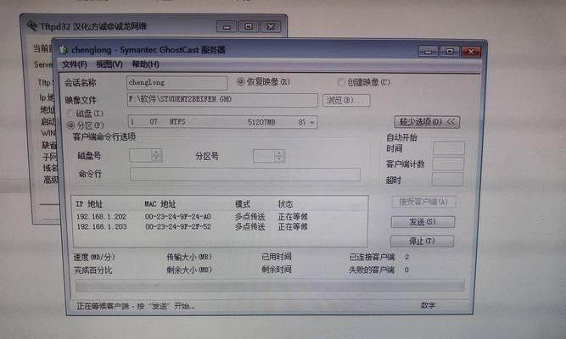Click the status bar waiting message

pos(136,306)
